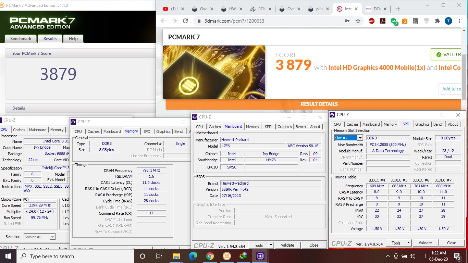Switch to the HW browser tab
The image size is (468, 263).
[x=232, y=9]
